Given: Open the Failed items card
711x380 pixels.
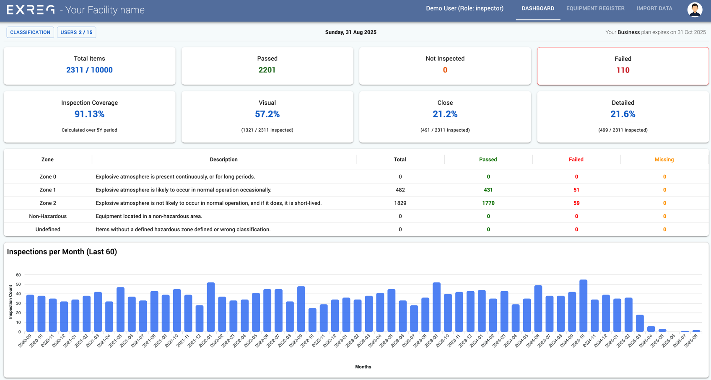Looking at the screenshot, I should point(623,66).
